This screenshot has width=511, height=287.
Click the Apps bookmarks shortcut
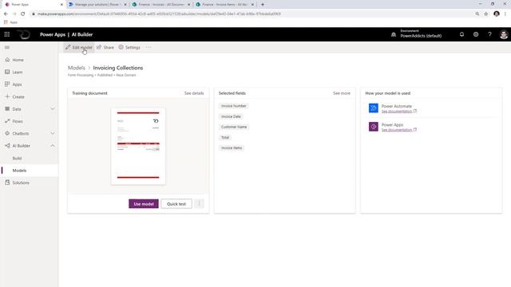[x=10, y=22]
